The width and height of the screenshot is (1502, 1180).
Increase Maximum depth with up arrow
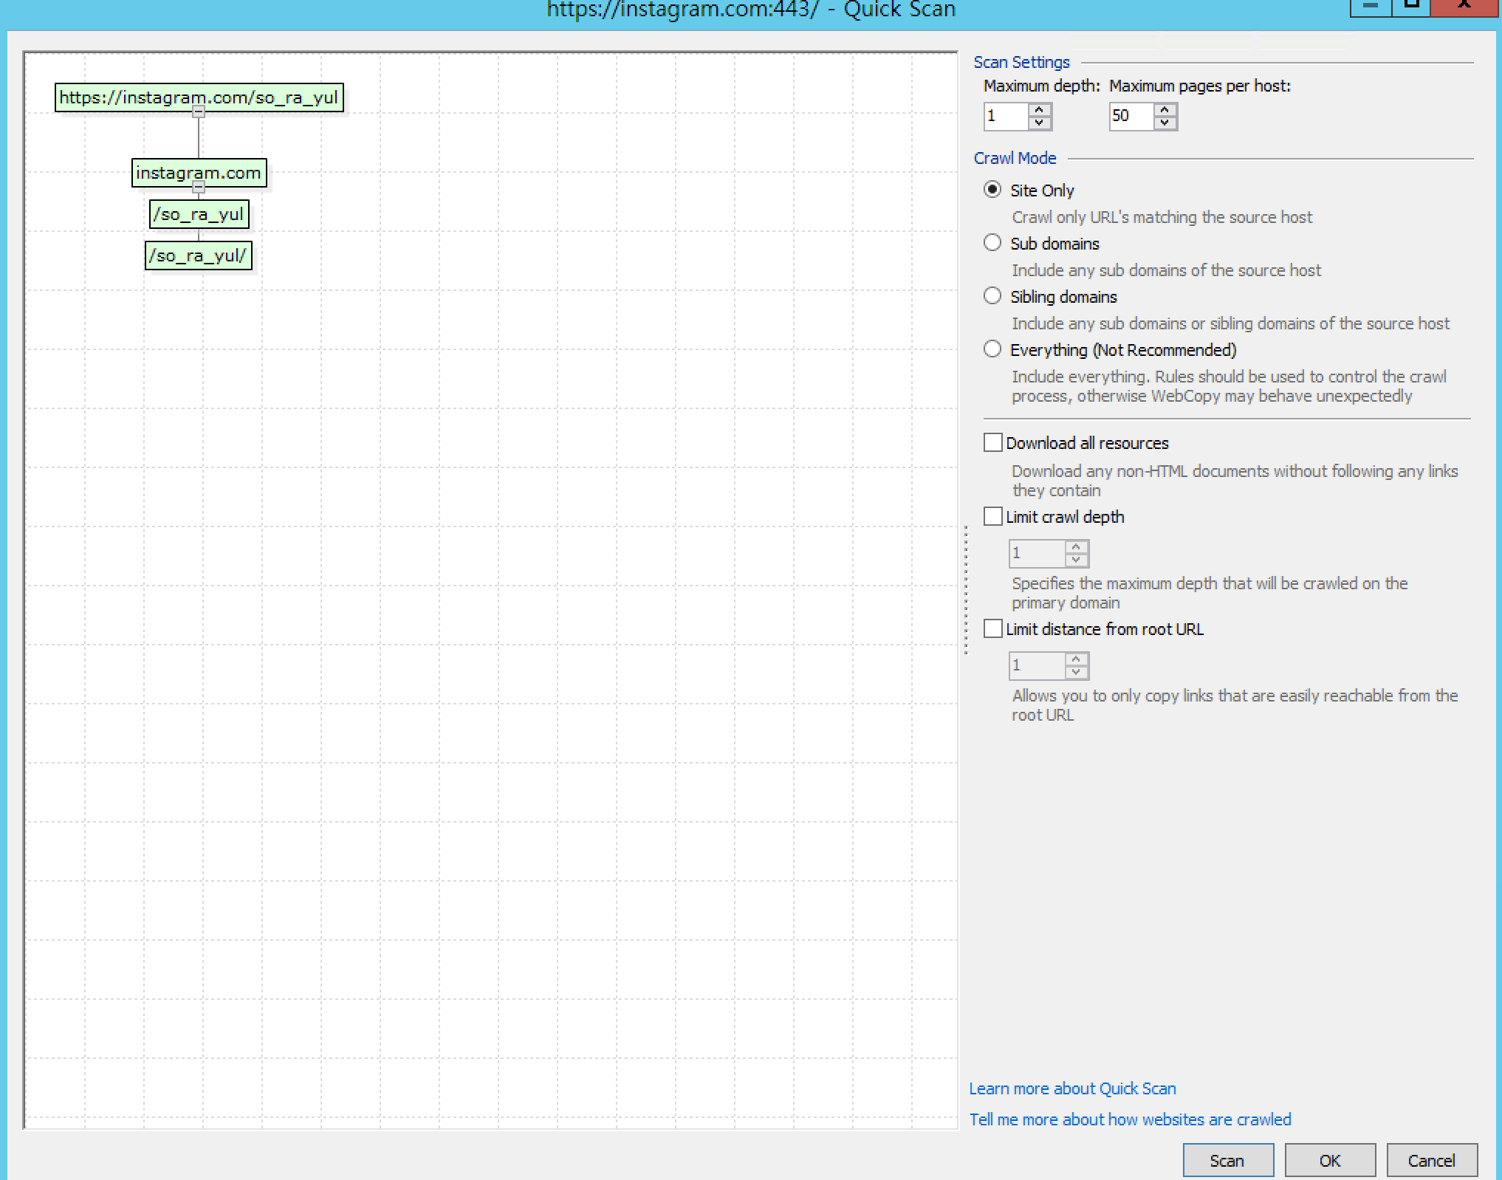1039,109
